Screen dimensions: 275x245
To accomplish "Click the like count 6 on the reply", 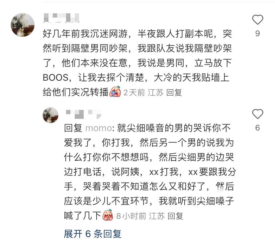I will [257, 128].
